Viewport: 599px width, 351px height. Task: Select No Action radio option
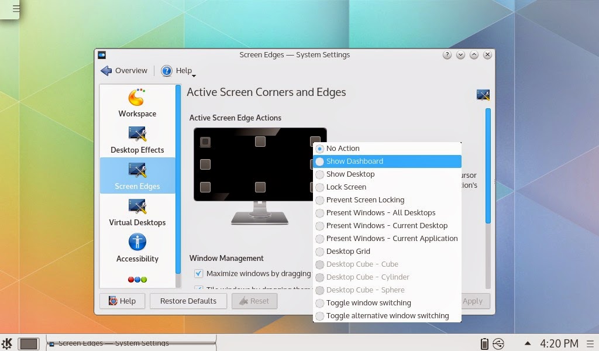[387, 149]
